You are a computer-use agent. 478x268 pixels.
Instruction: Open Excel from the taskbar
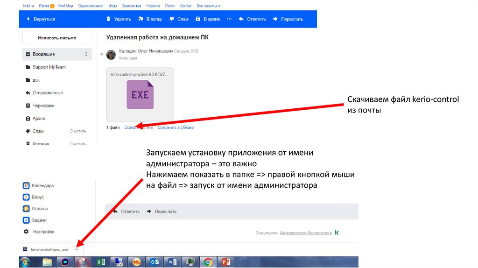(x=101, y=262)
